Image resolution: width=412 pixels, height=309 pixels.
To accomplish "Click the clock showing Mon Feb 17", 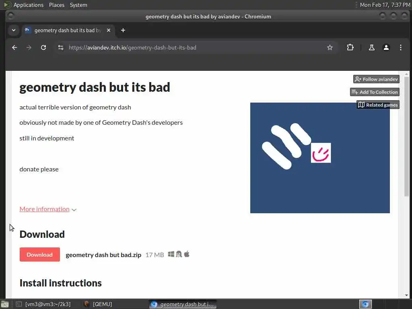I will click(385, 5).
